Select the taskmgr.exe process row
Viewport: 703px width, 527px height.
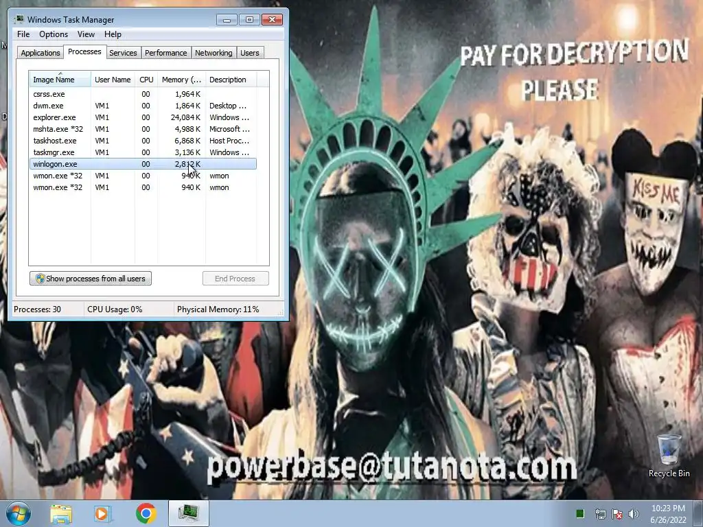(143, 152)
